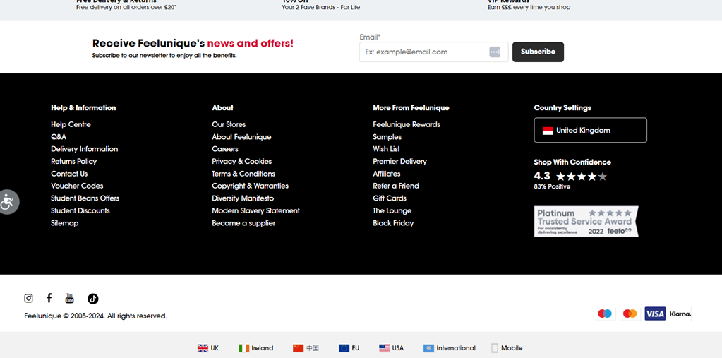Switch to the Mobile site icon

click(495, 348)
